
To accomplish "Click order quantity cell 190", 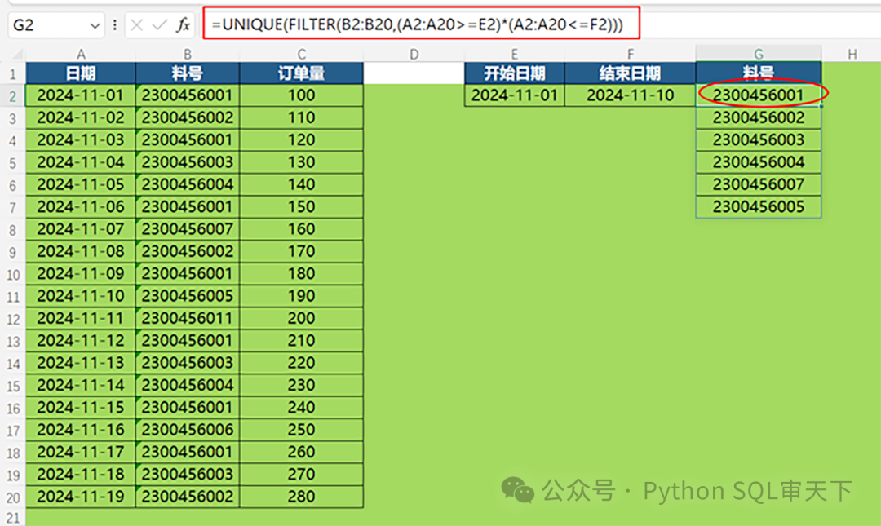I will click(x=302, y=295).
